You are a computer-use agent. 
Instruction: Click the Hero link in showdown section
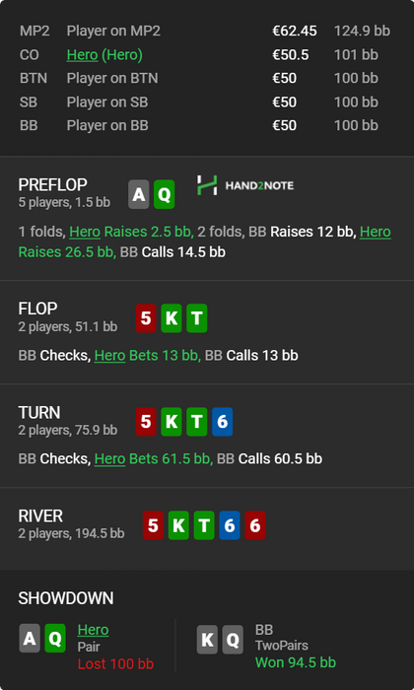[93, 630]
